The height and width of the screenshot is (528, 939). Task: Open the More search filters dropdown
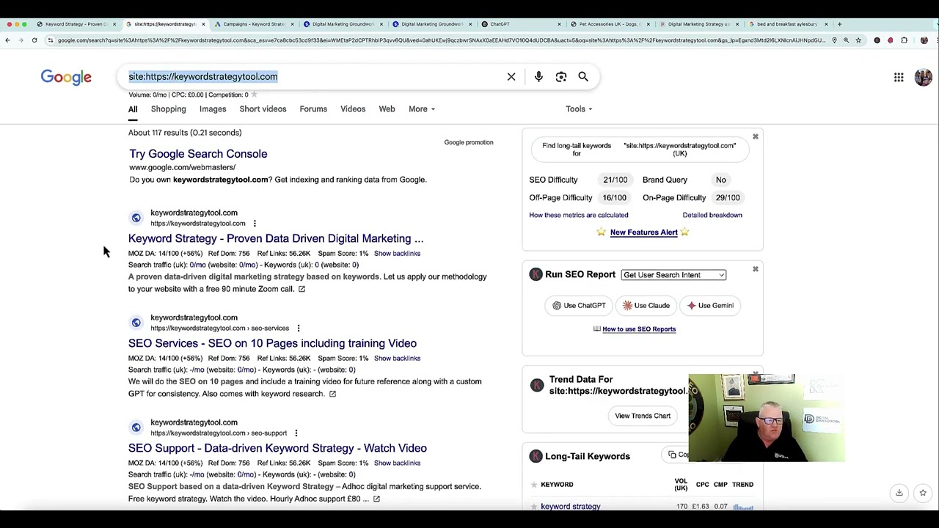click(422, 109)
